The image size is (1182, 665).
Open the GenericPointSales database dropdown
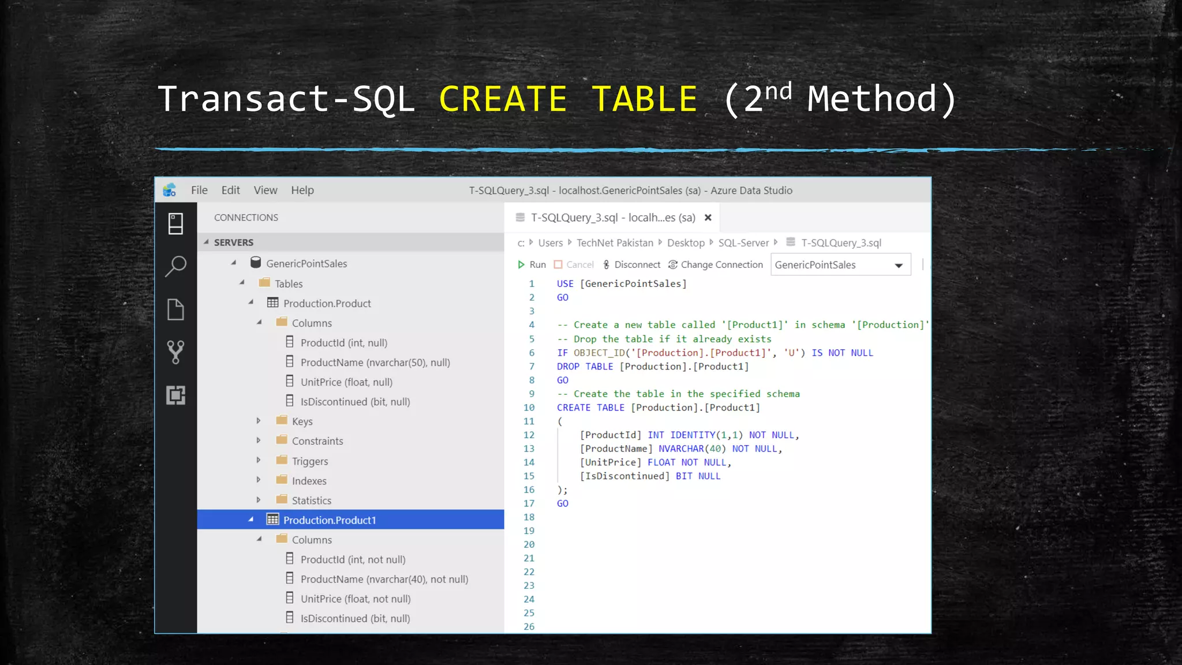pos(840,265)
